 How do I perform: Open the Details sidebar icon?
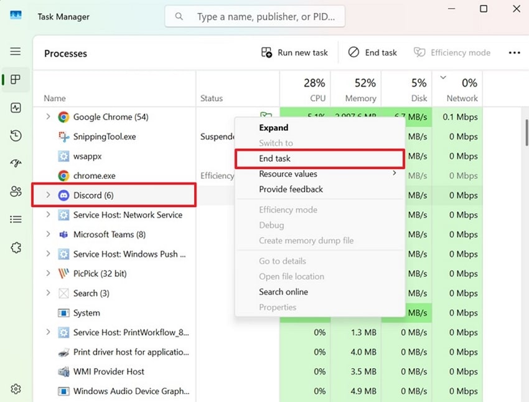pos(16,219)
